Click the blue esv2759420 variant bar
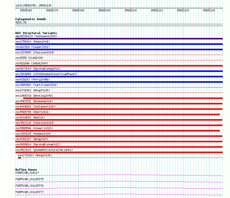Image resolution: width=230 pixels, height=198 pixels. 119,44
